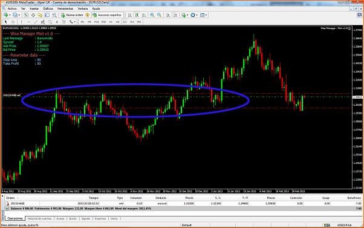Viewport: 364px width, 228px height.
Task: Sort trades by Beneficios column header
Action: tap(354, 198)
